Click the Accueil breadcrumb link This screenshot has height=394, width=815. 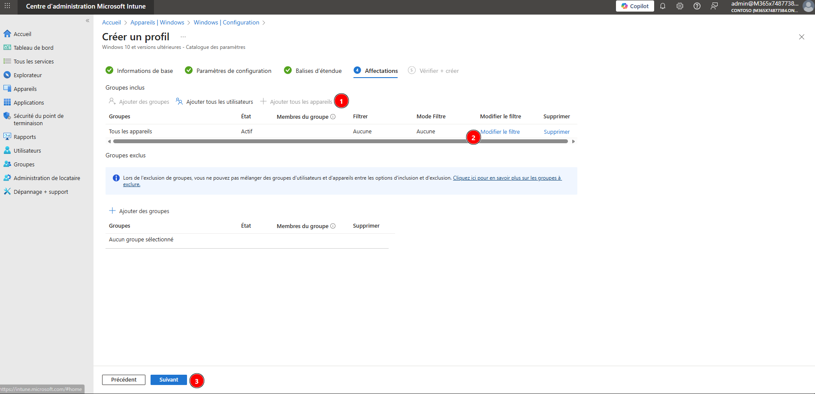pos(112,22)
